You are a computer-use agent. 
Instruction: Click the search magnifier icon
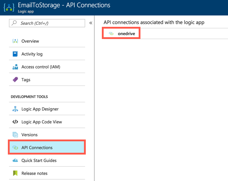[14, 23]
